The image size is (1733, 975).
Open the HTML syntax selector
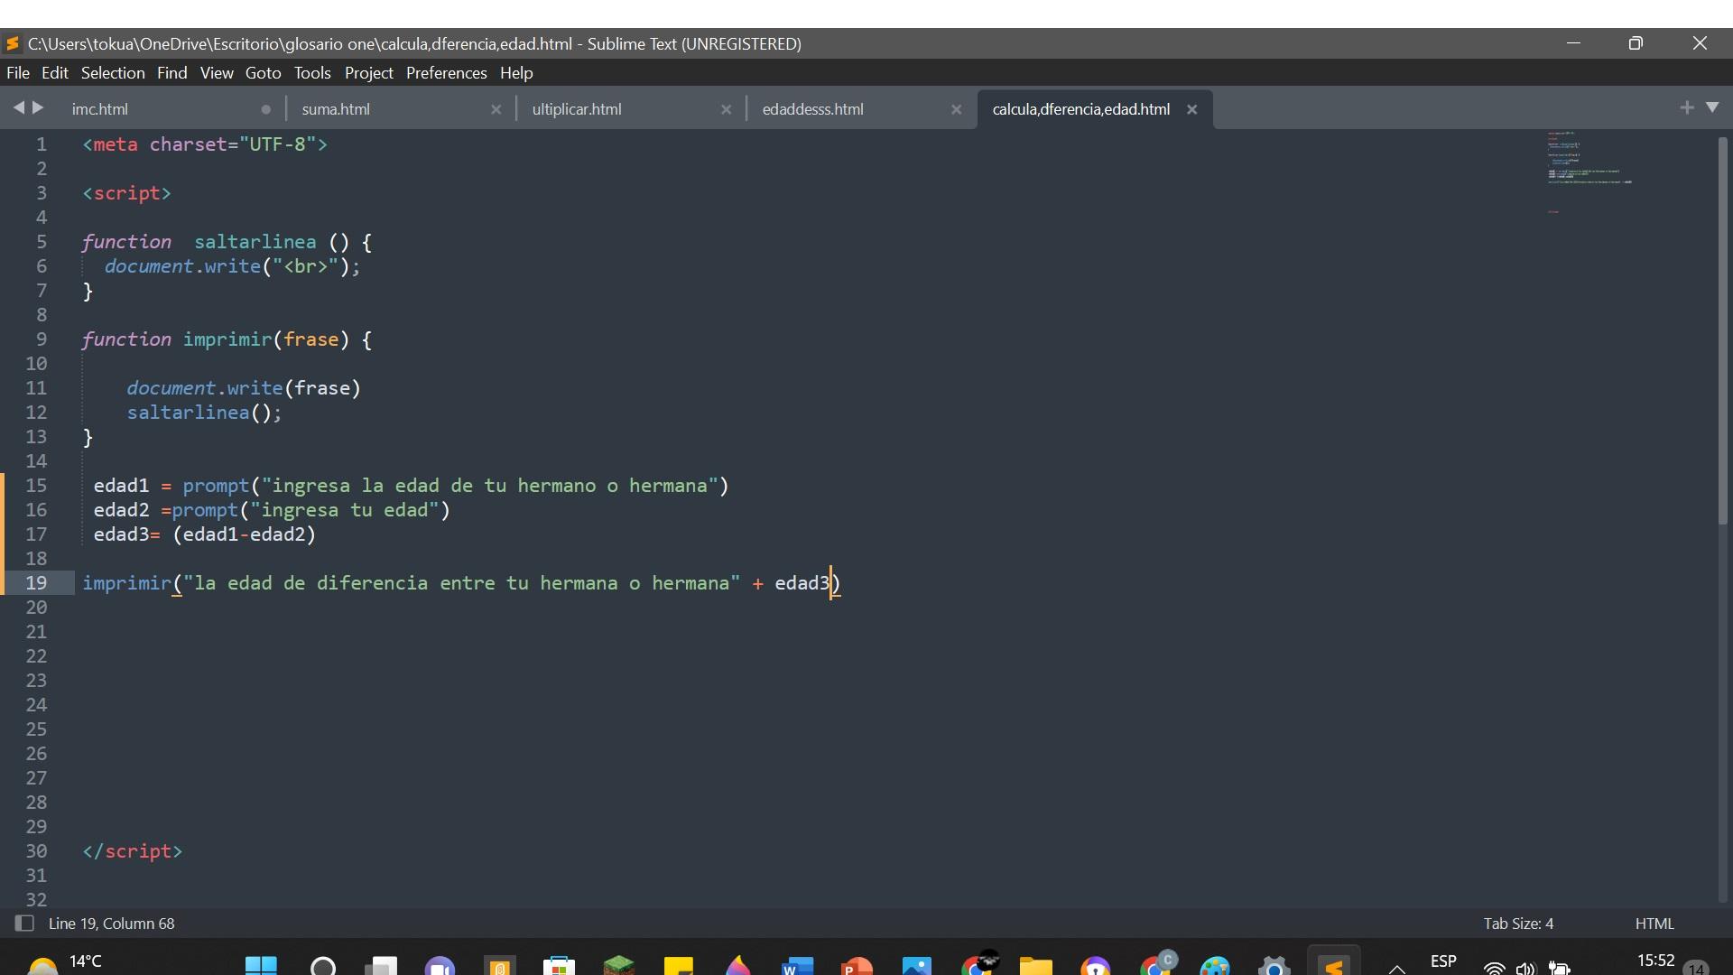(1654, 924)
